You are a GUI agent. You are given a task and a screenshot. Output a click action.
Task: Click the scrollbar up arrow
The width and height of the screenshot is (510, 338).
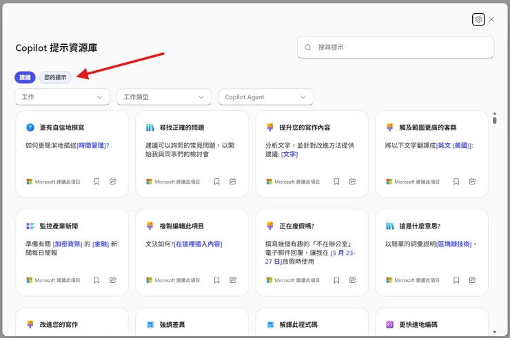pos(494,114)
